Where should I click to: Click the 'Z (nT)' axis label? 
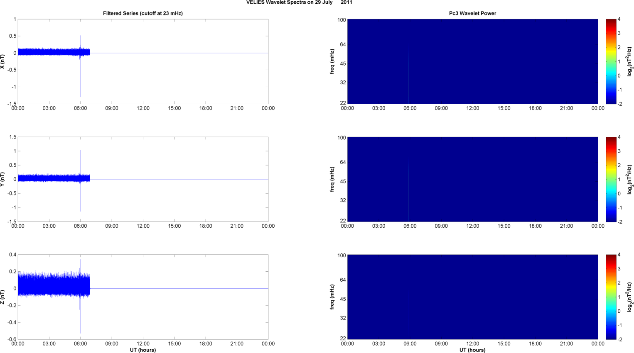[3, 297]
